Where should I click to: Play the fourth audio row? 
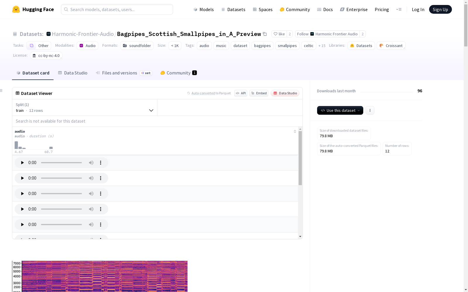click(22, 209)
